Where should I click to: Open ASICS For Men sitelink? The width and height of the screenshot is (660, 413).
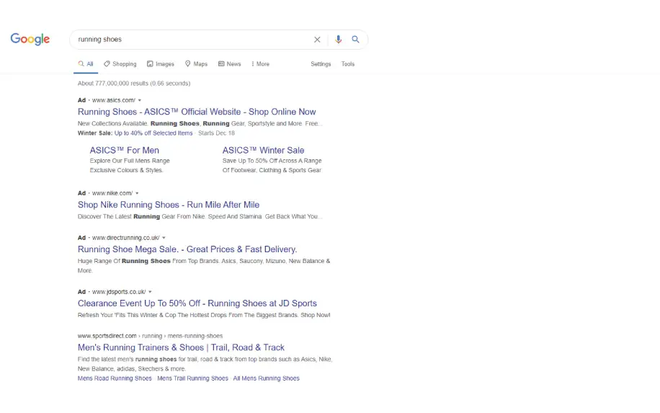tap(124, 151)
